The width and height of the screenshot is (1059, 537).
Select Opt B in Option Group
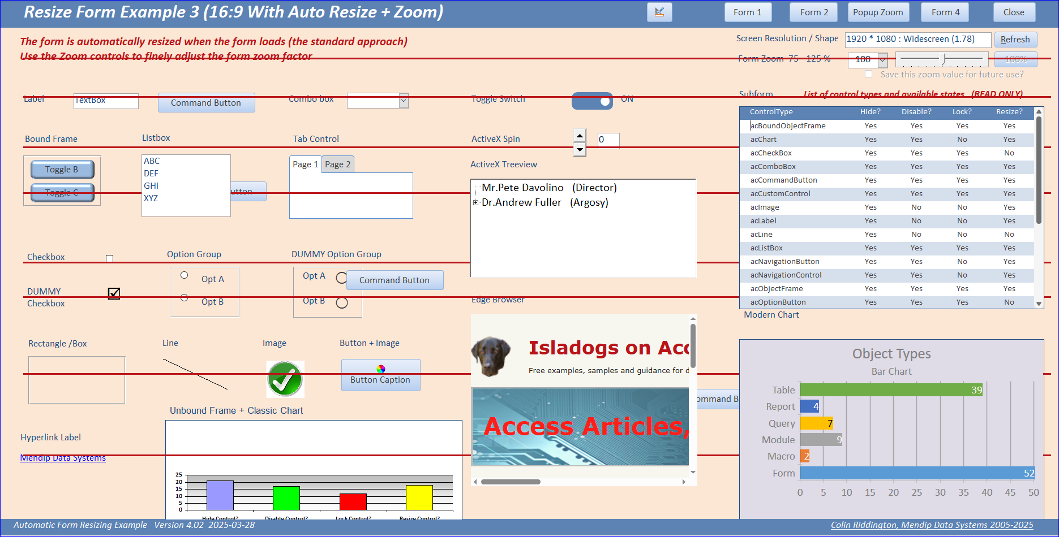(185, 297)
